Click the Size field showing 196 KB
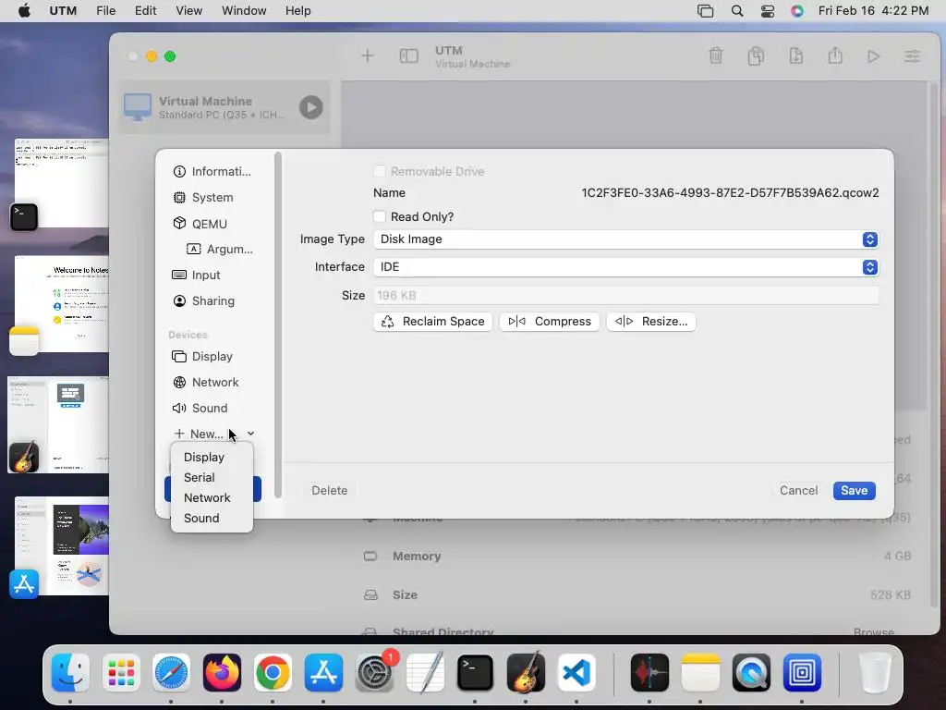This screenshot has height=710, width=946. tap(625, 295)
